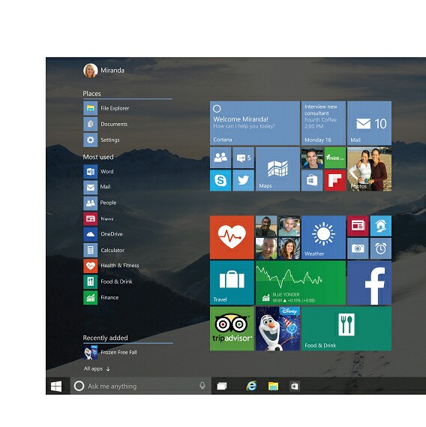426x427 pixels.
Task: Open the Camera tile
Action: (x=358, y=248)
